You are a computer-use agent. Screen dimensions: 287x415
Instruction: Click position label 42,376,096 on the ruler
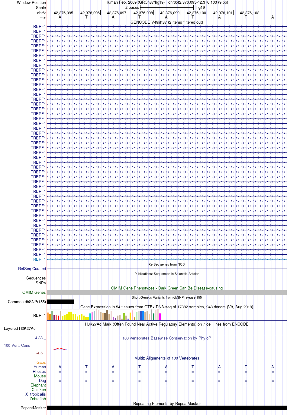click(x=90, y=13)
